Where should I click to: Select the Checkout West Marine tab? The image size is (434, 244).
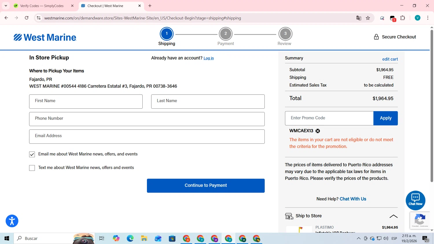[x=111, y=6]
